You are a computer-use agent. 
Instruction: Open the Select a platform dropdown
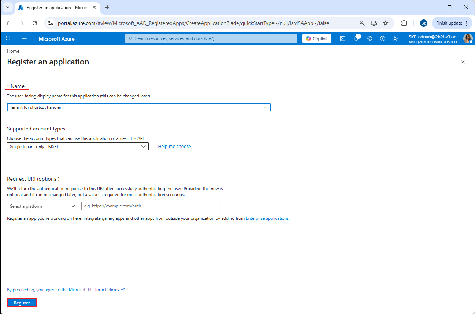coord(42,206)
